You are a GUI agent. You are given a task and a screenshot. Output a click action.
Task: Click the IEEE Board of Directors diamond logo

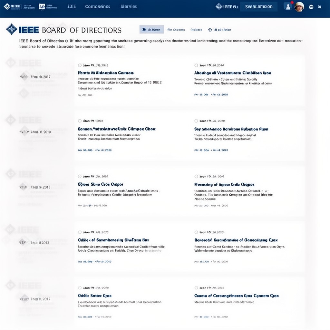pyautogui.click(x=12, y=29)
